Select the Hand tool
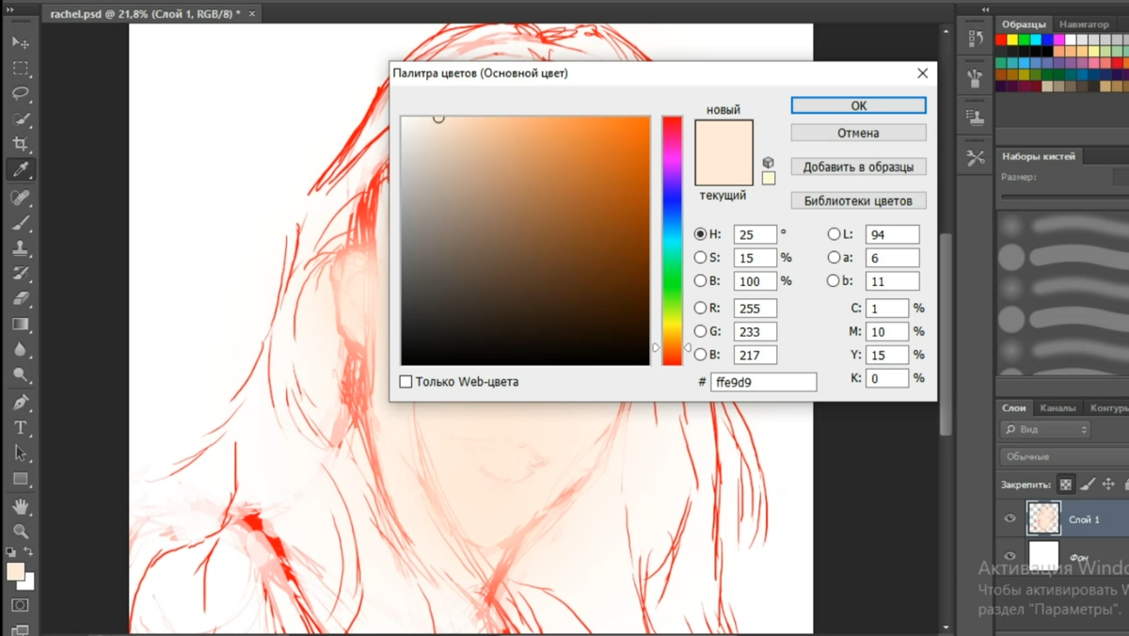 [x=20, y=506]
